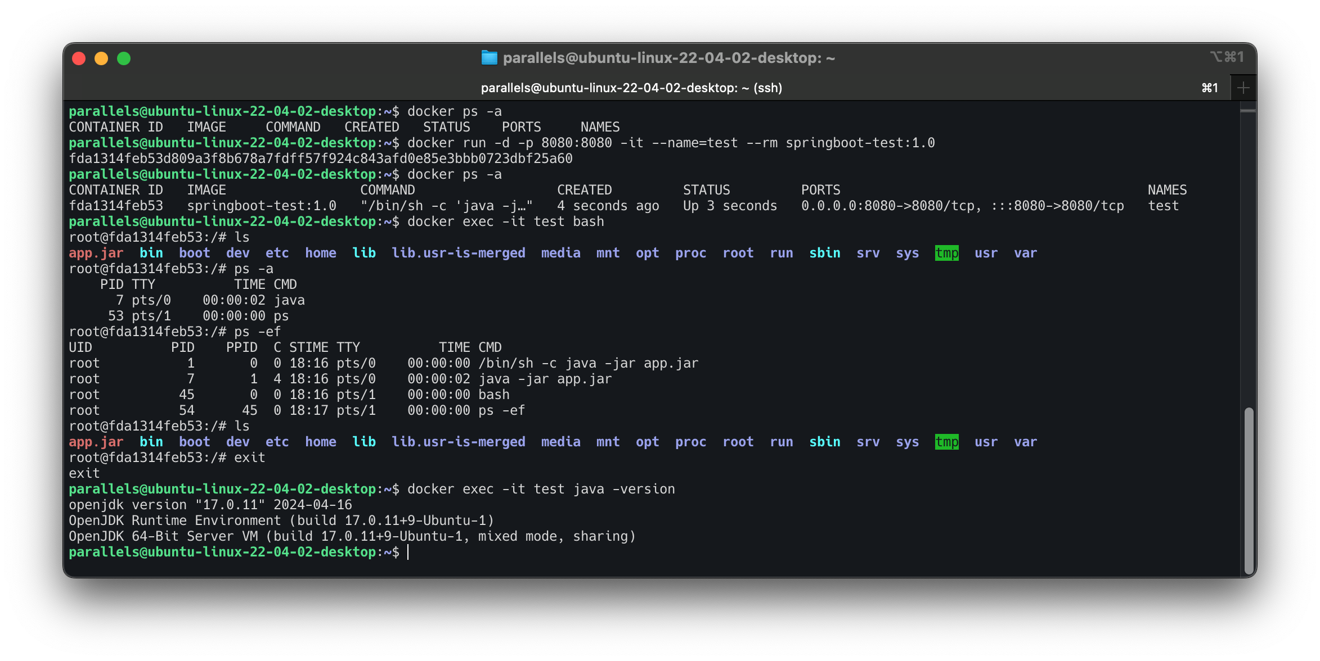Click lib.usr-is-merged in first ls output

458,253
